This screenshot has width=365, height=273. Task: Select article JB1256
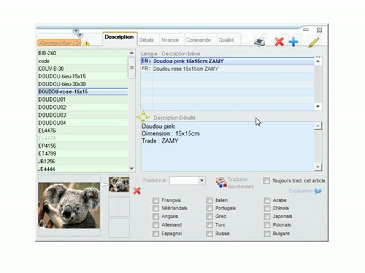[83, 161]
